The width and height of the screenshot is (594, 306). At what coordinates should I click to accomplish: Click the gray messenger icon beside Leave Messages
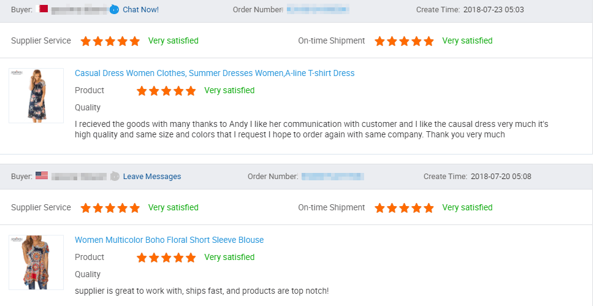tap(115, 177)
